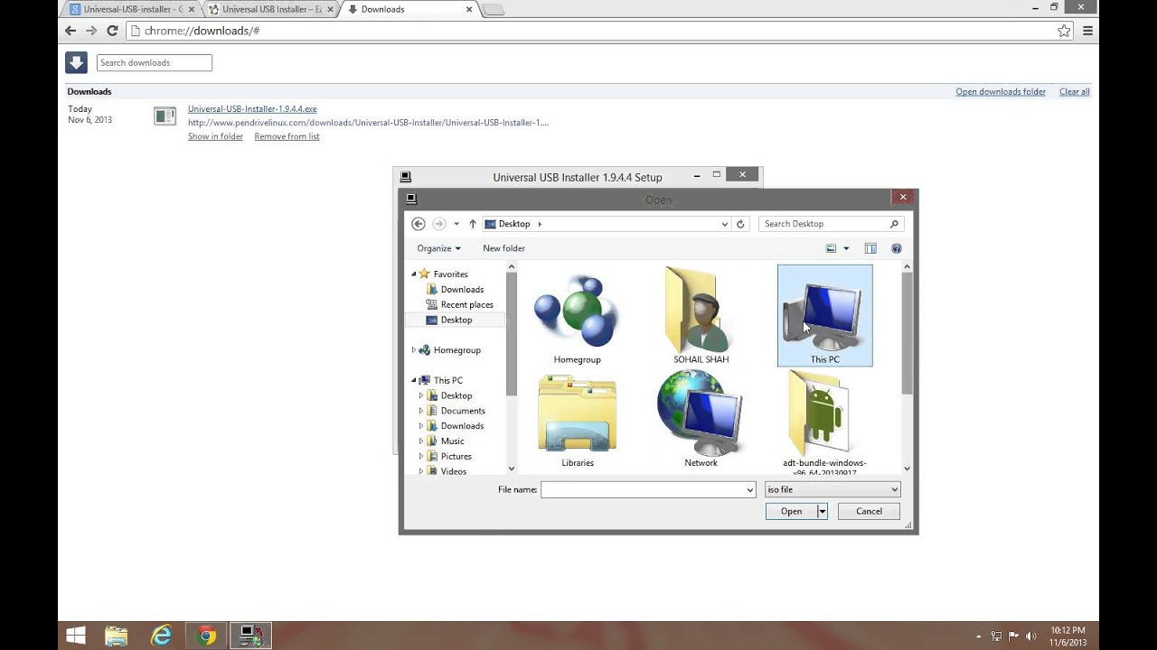Go up one folder level
The height and width of the screenshot is (650, 1157).
pyautogui.click(x=472, y=224)
